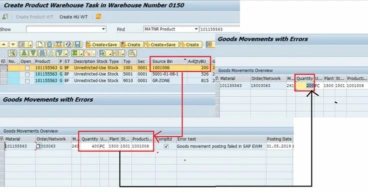Select the source bin cell 5001-01-08-1
Image resolution: width=368 pixels, height=192 pixels.
tap(168, 74)
